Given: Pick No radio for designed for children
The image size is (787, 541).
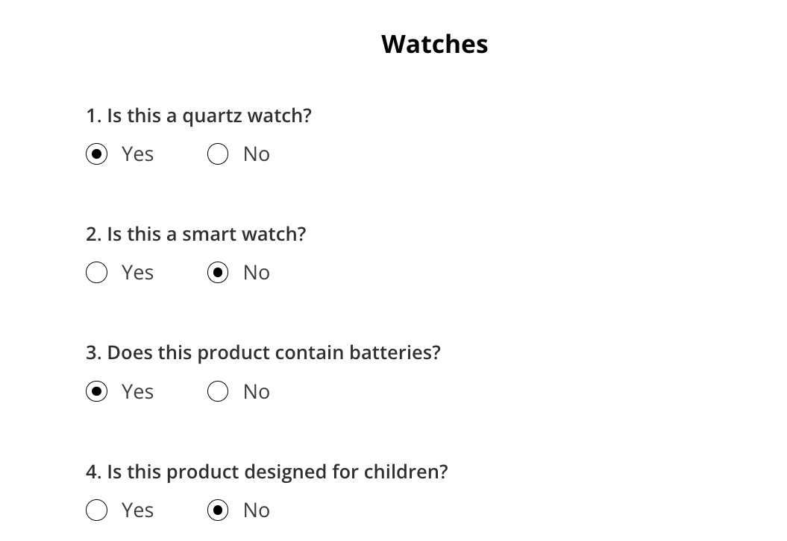Looking at the screenshot, I should click(218, 510).
